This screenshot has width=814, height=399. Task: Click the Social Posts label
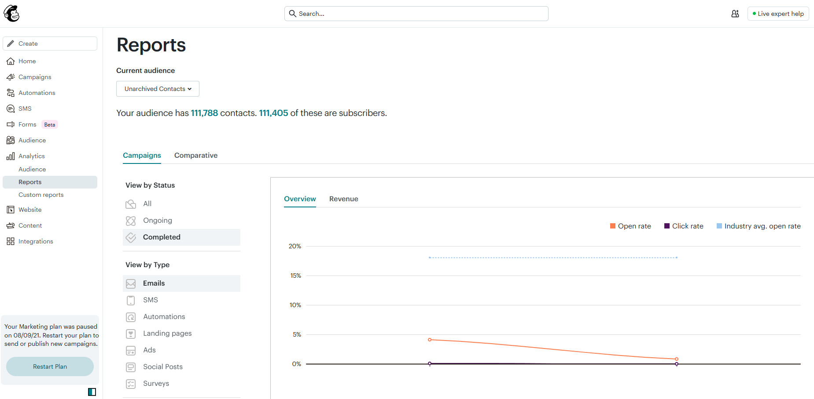click(163, 367)
